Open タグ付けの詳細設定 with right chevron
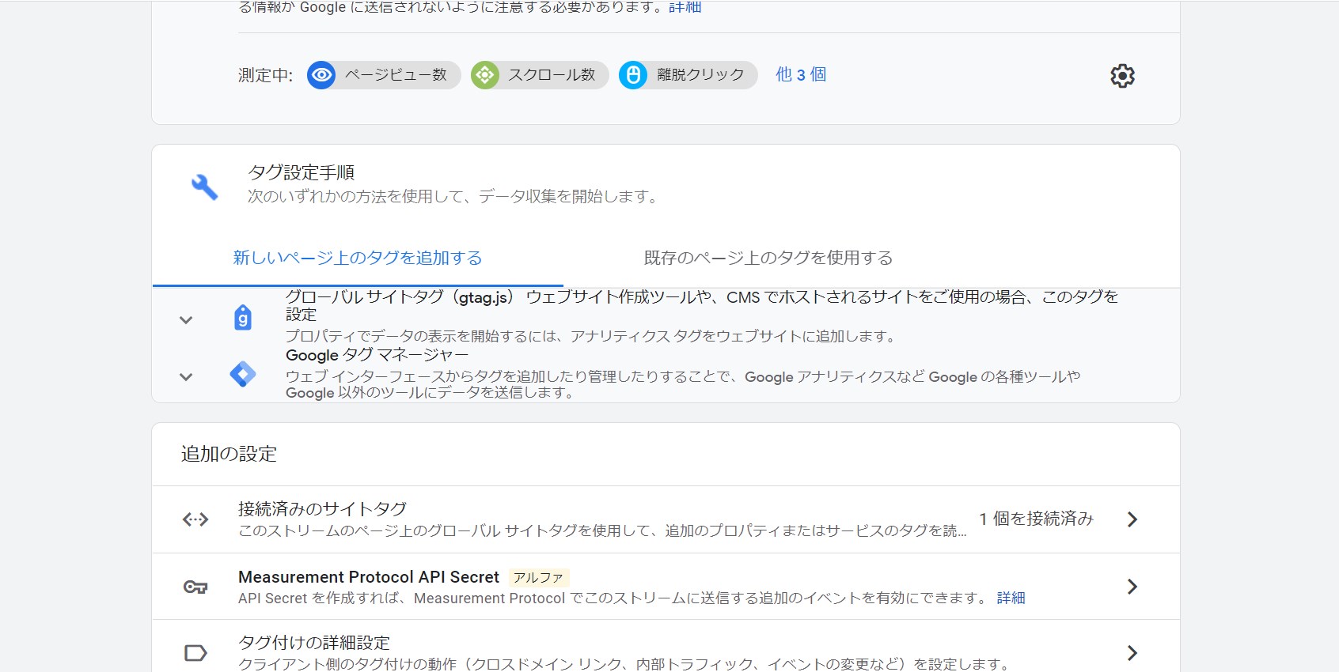This screenshot has height=672, width=1339. (1132, 653)
